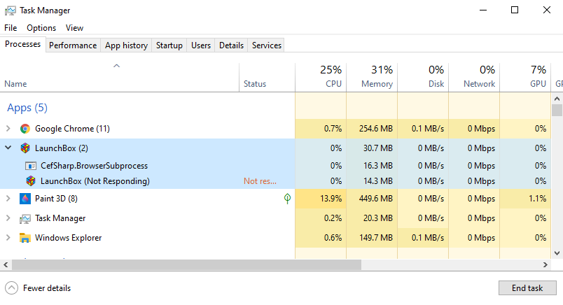Click the Windows Explorer folder icon

25,238
